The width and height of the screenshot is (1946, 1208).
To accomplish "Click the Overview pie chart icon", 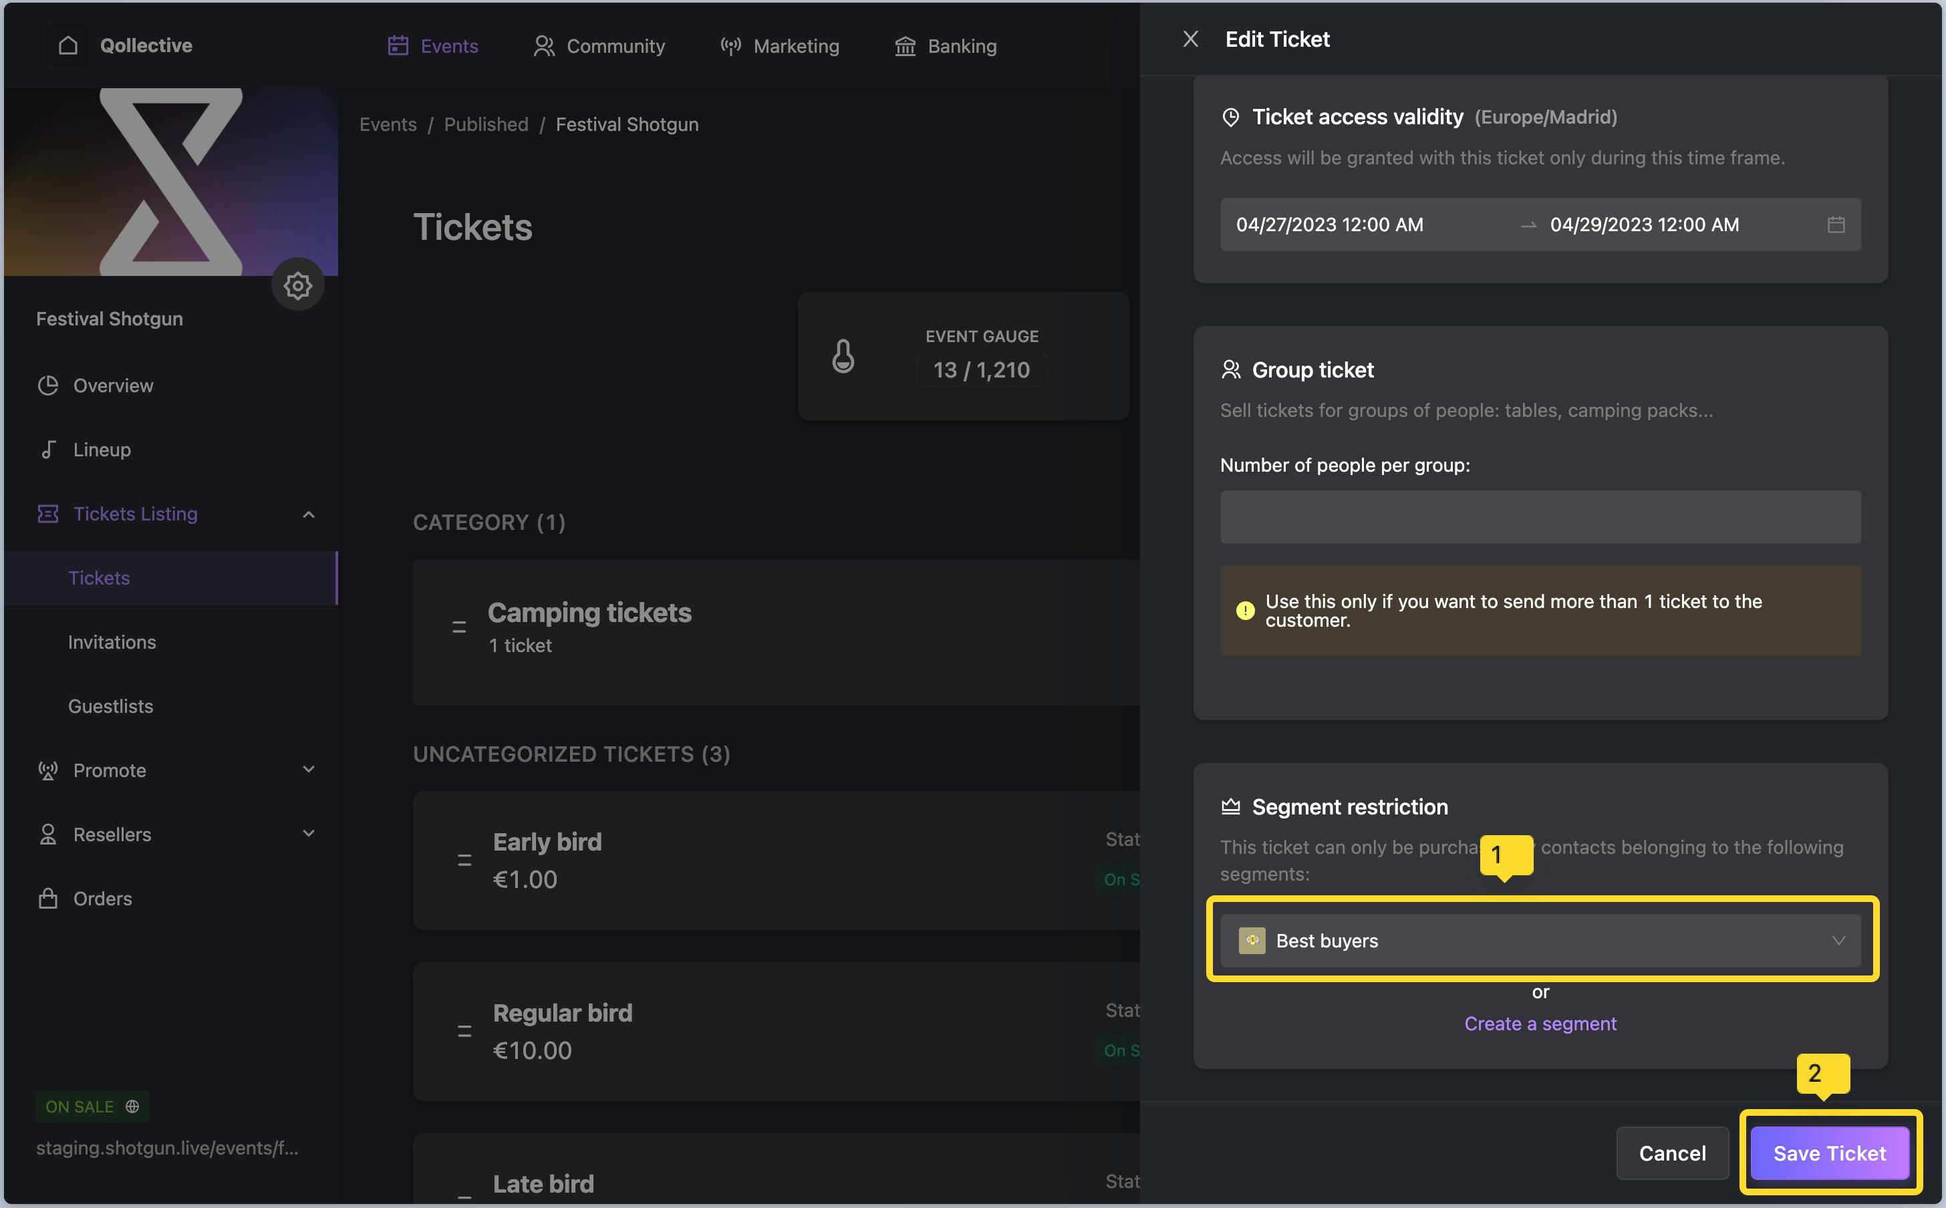I will [48, 385].
